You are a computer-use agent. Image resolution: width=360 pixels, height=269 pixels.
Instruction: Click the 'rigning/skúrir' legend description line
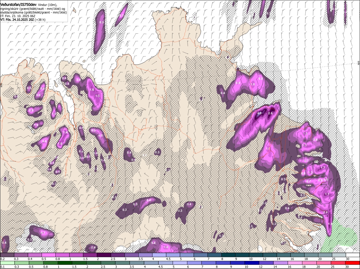(33, 9)
